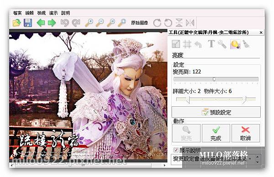
Task: Select the lightbulb brightness tool
Action: tap(235, 44)
